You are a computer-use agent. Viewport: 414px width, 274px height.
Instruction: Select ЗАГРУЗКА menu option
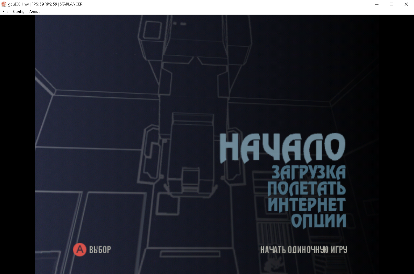tap(308, 172)
